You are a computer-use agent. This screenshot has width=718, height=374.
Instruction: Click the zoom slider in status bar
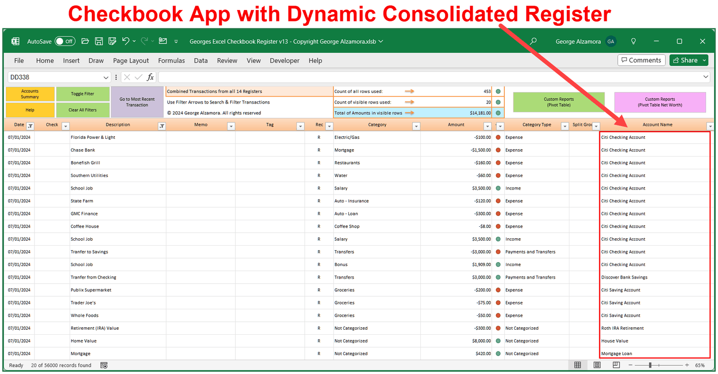(650, 365)
